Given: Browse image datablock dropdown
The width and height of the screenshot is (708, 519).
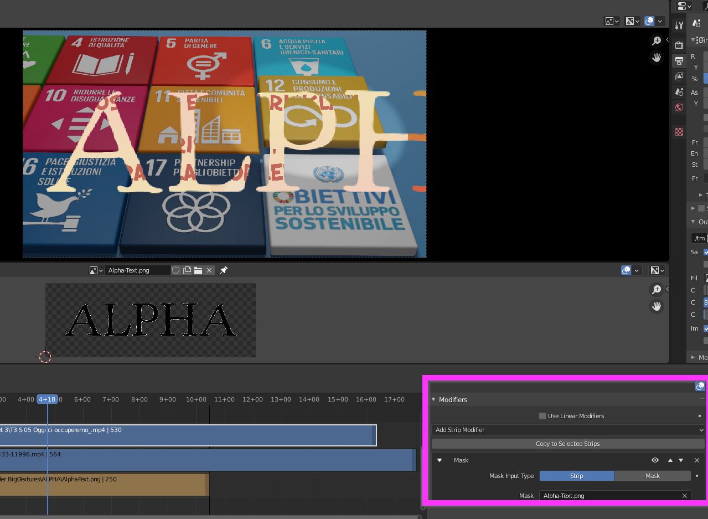Looking at the screenshot, I should 96,270.
